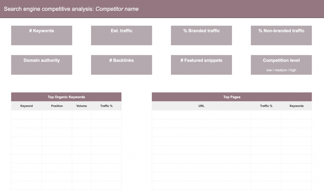This screenshot has width=324, height=190.
Task: Select the 'Top Organic Keywords' table header
Action: 66,97
